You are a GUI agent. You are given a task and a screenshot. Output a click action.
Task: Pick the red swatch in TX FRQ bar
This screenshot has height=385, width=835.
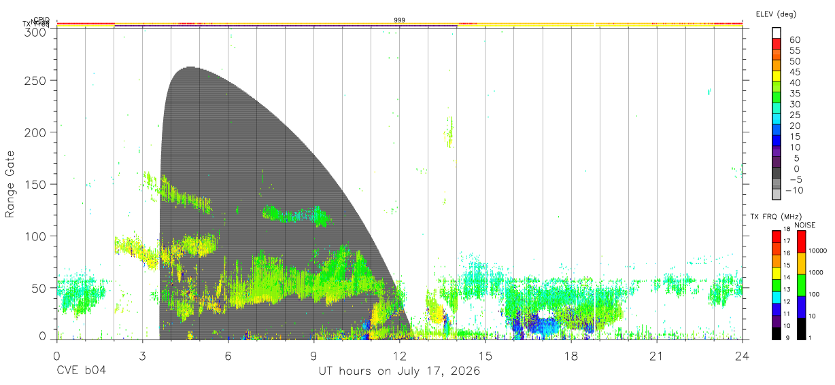tap(777, 236)
